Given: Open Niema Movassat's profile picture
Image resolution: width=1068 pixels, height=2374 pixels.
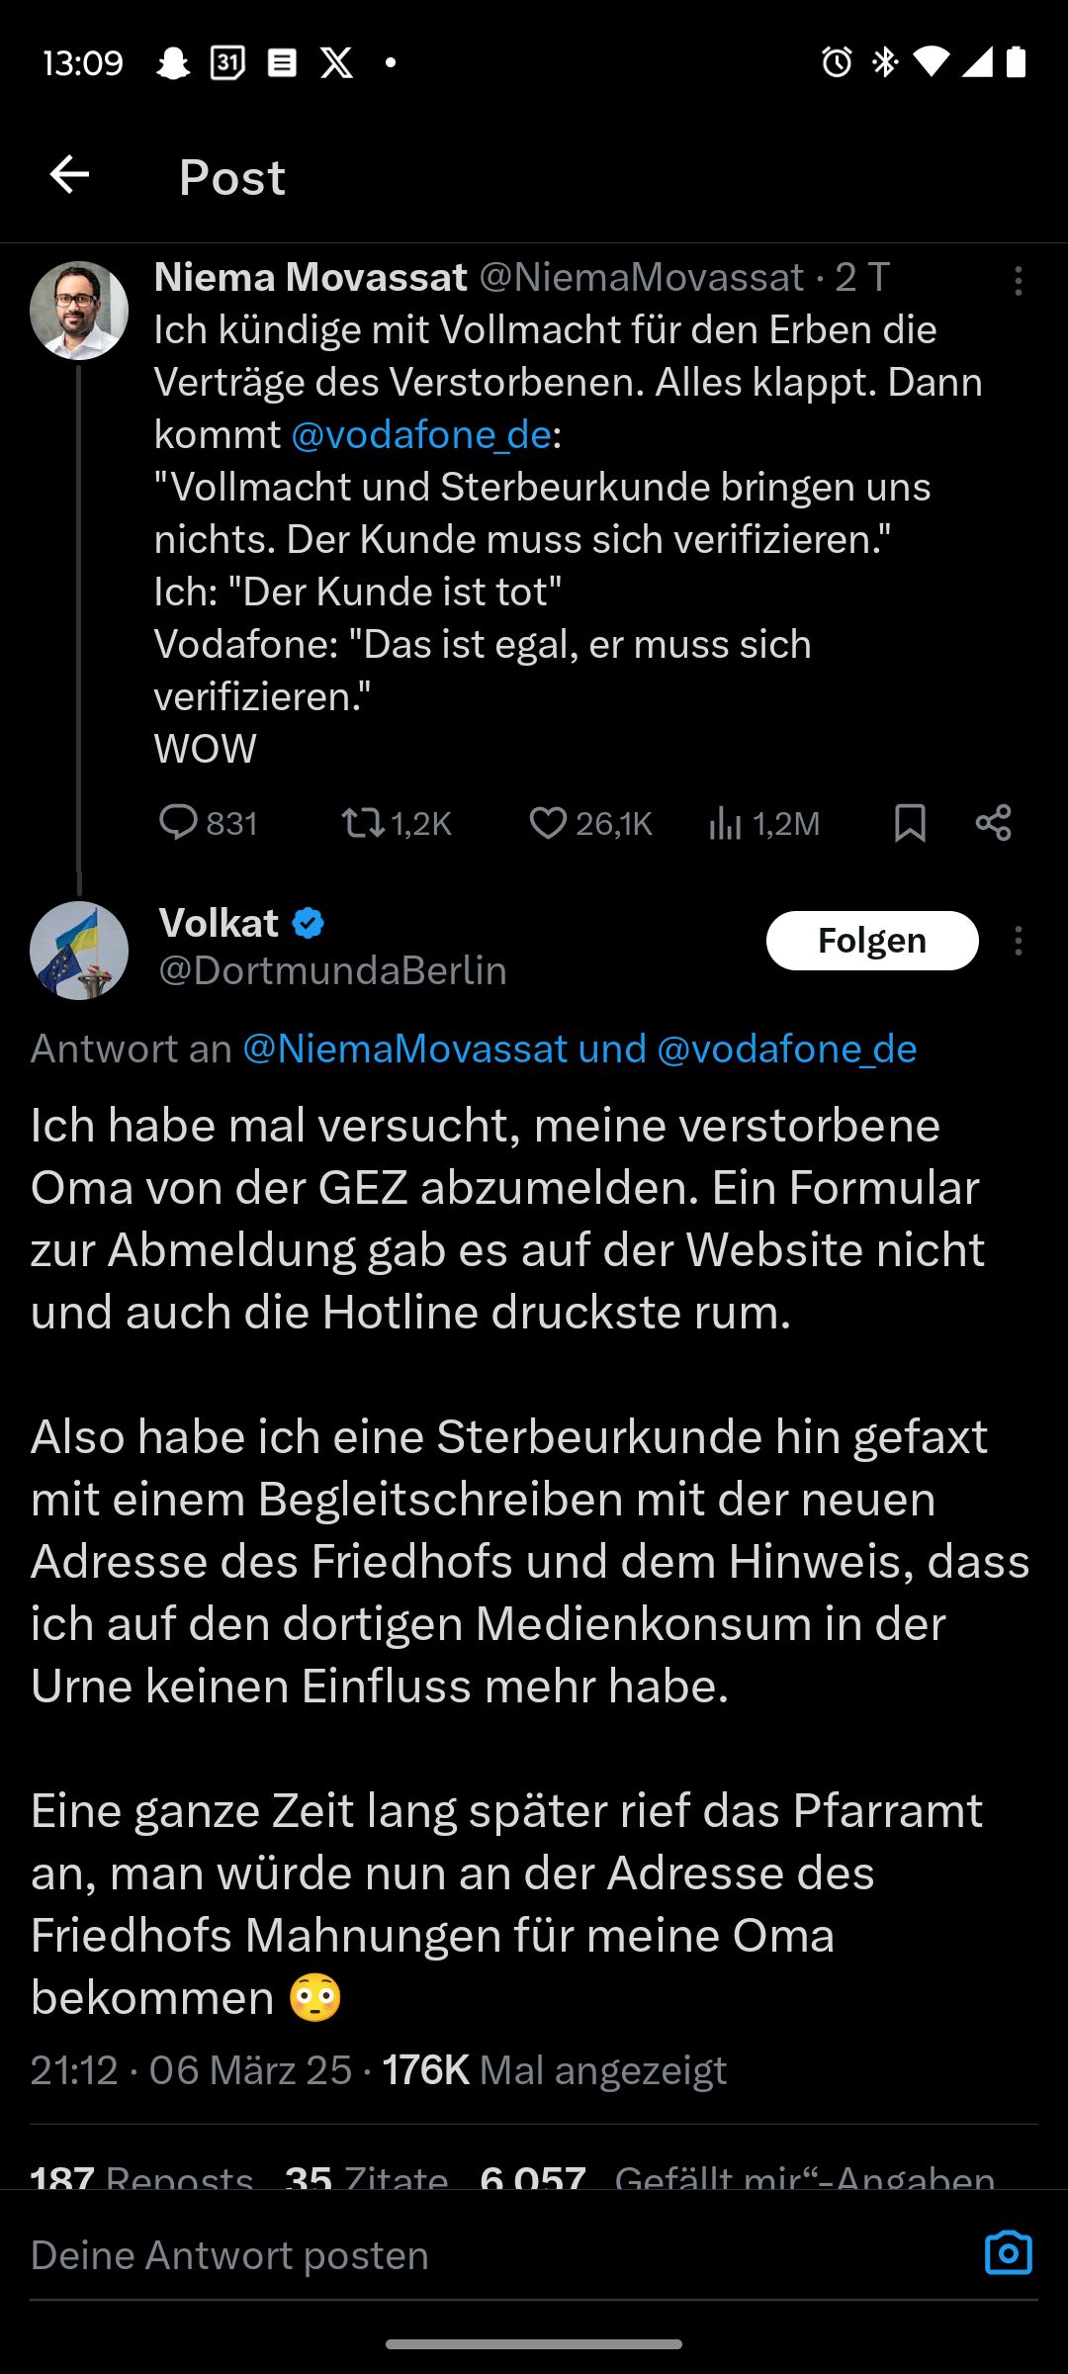Looking at the screenshot, I should 79,310.
